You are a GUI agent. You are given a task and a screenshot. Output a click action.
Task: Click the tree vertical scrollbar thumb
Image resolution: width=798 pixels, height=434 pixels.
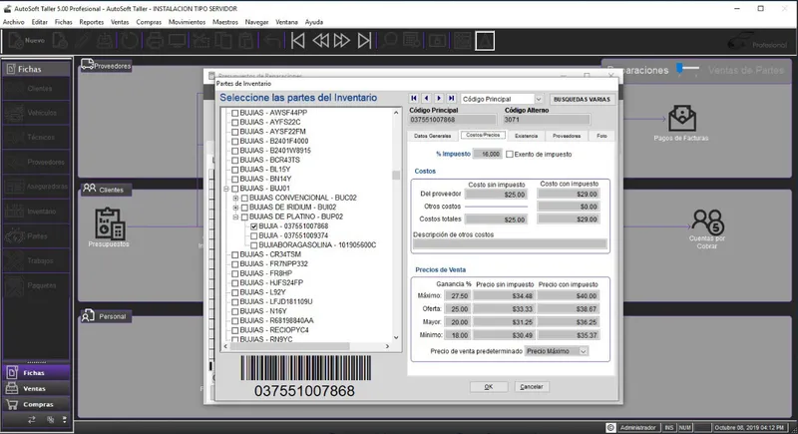pyautogui.click(x=396, y=175)
